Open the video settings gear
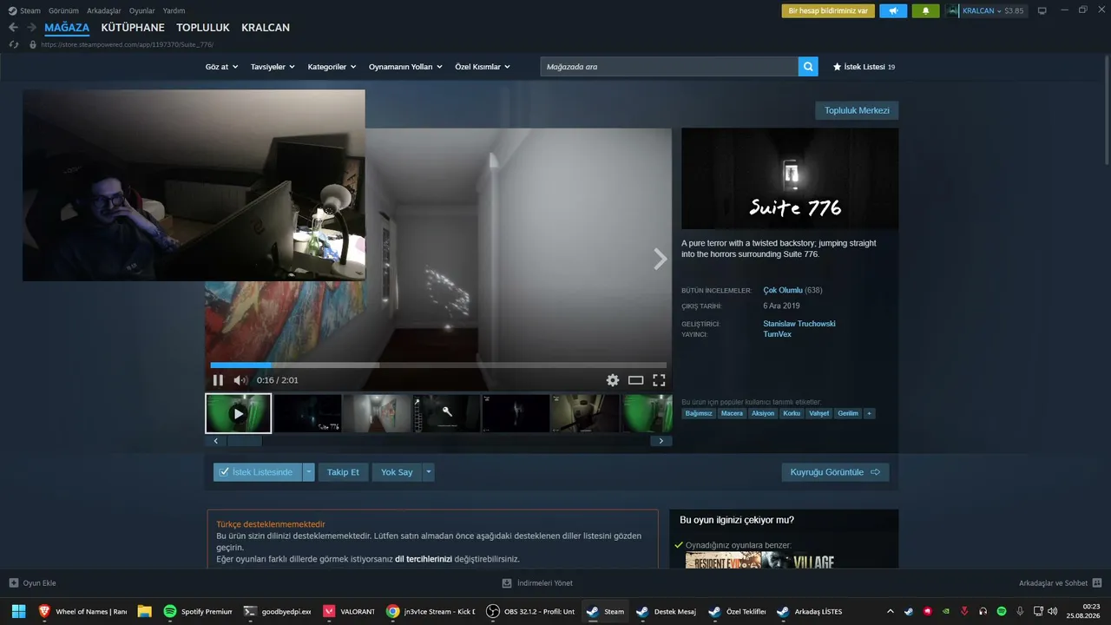This screenshot has height=625, width=1111. point(613,380)
